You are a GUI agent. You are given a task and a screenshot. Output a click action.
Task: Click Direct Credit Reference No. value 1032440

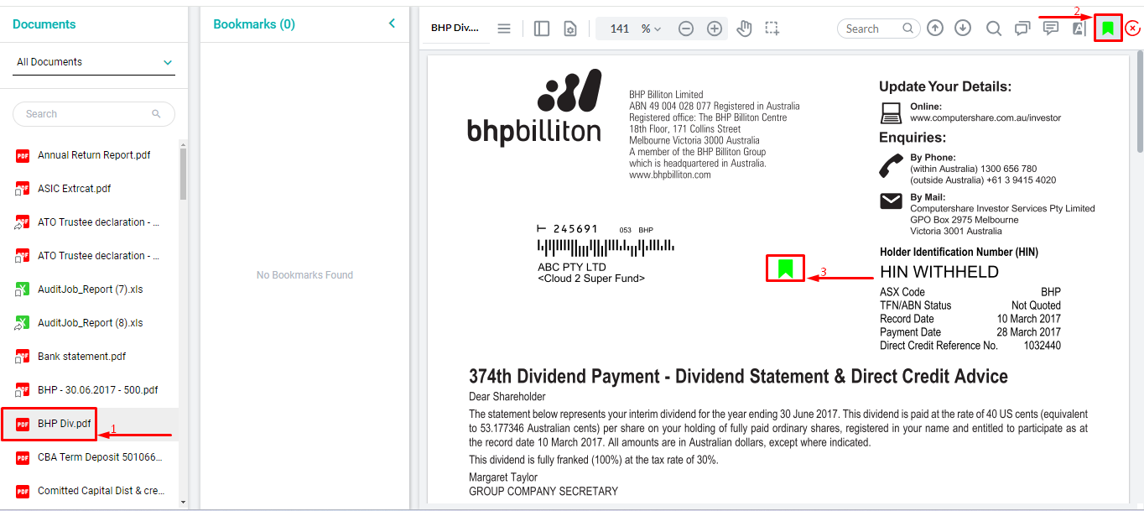pyautogui.click(x=1042, y=346)
